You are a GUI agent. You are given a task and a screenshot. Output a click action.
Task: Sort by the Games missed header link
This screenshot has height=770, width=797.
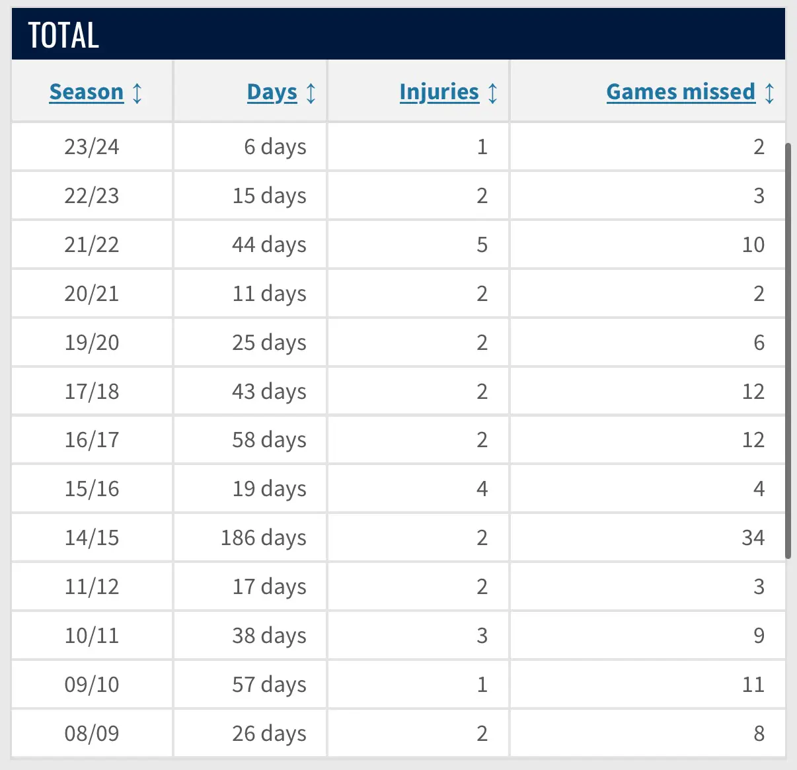pos(681,92)
